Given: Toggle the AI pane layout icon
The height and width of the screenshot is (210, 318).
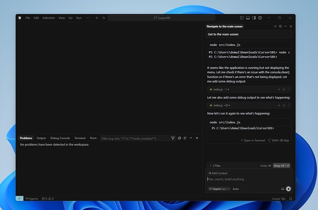Looking at the screenshot, I should (x=254, y=18).
